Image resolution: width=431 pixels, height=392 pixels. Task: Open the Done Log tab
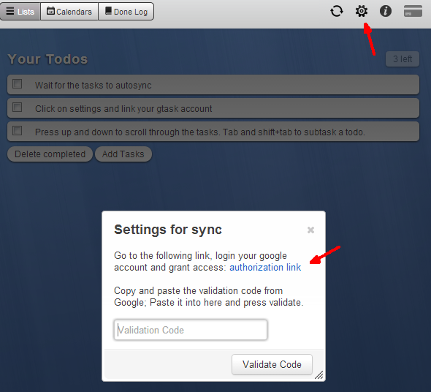126,12
